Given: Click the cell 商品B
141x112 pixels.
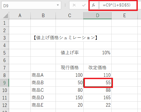Looking at the screenshot, I should [43, 83].
